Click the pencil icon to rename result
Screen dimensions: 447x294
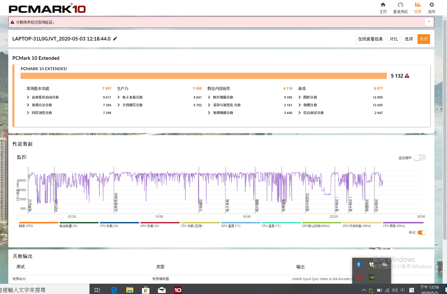115,39
